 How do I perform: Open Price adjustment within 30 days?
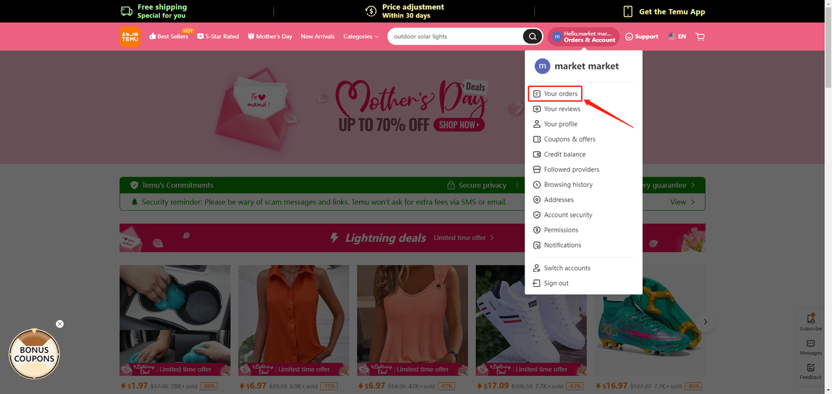tap(405, 11)
